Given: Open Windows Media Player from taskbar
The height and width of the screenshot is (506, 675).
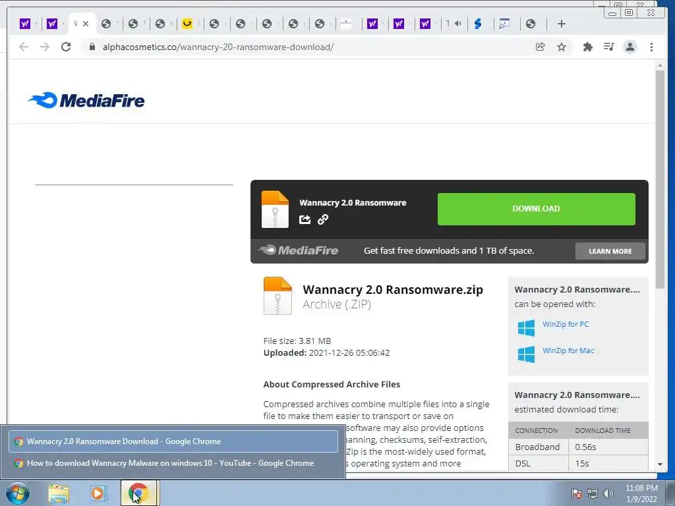Looking at the screenshot, I should [x=99, y=493].
